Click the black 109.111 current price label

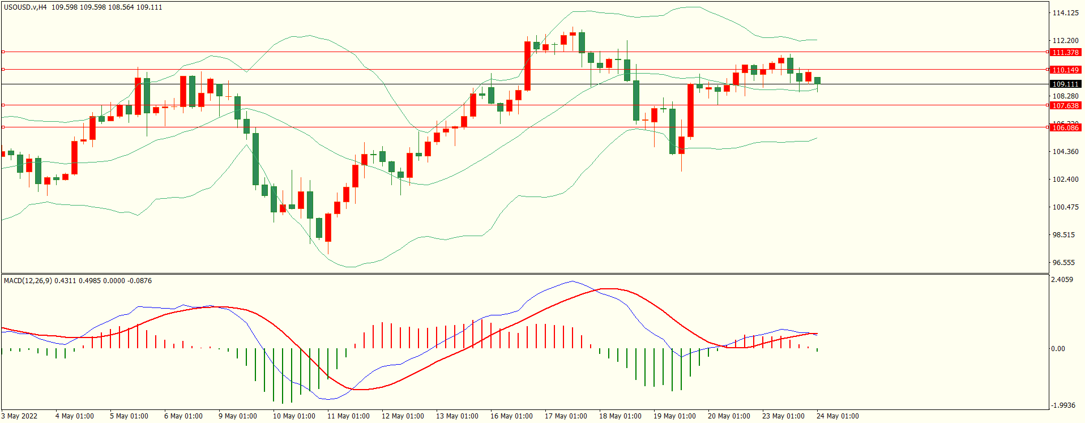(x=1065, y=84)
